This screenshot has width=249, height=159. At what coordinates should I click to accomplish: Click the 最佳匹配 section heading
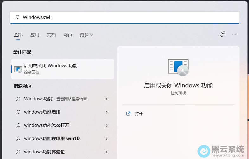pos(22,52)
